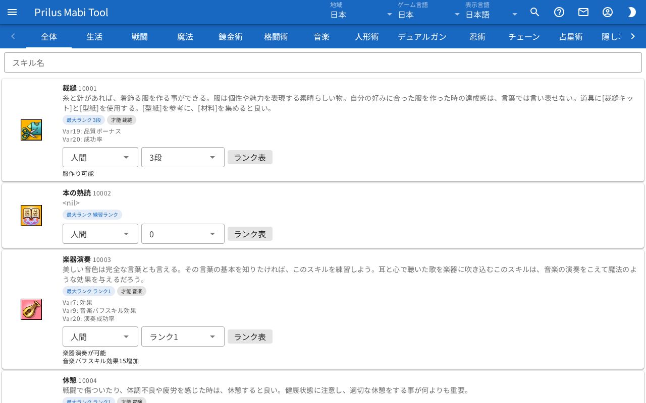Switch to the 魔法 tab
646x403 pixels.
pyautogui.click(x=185, y=36)
